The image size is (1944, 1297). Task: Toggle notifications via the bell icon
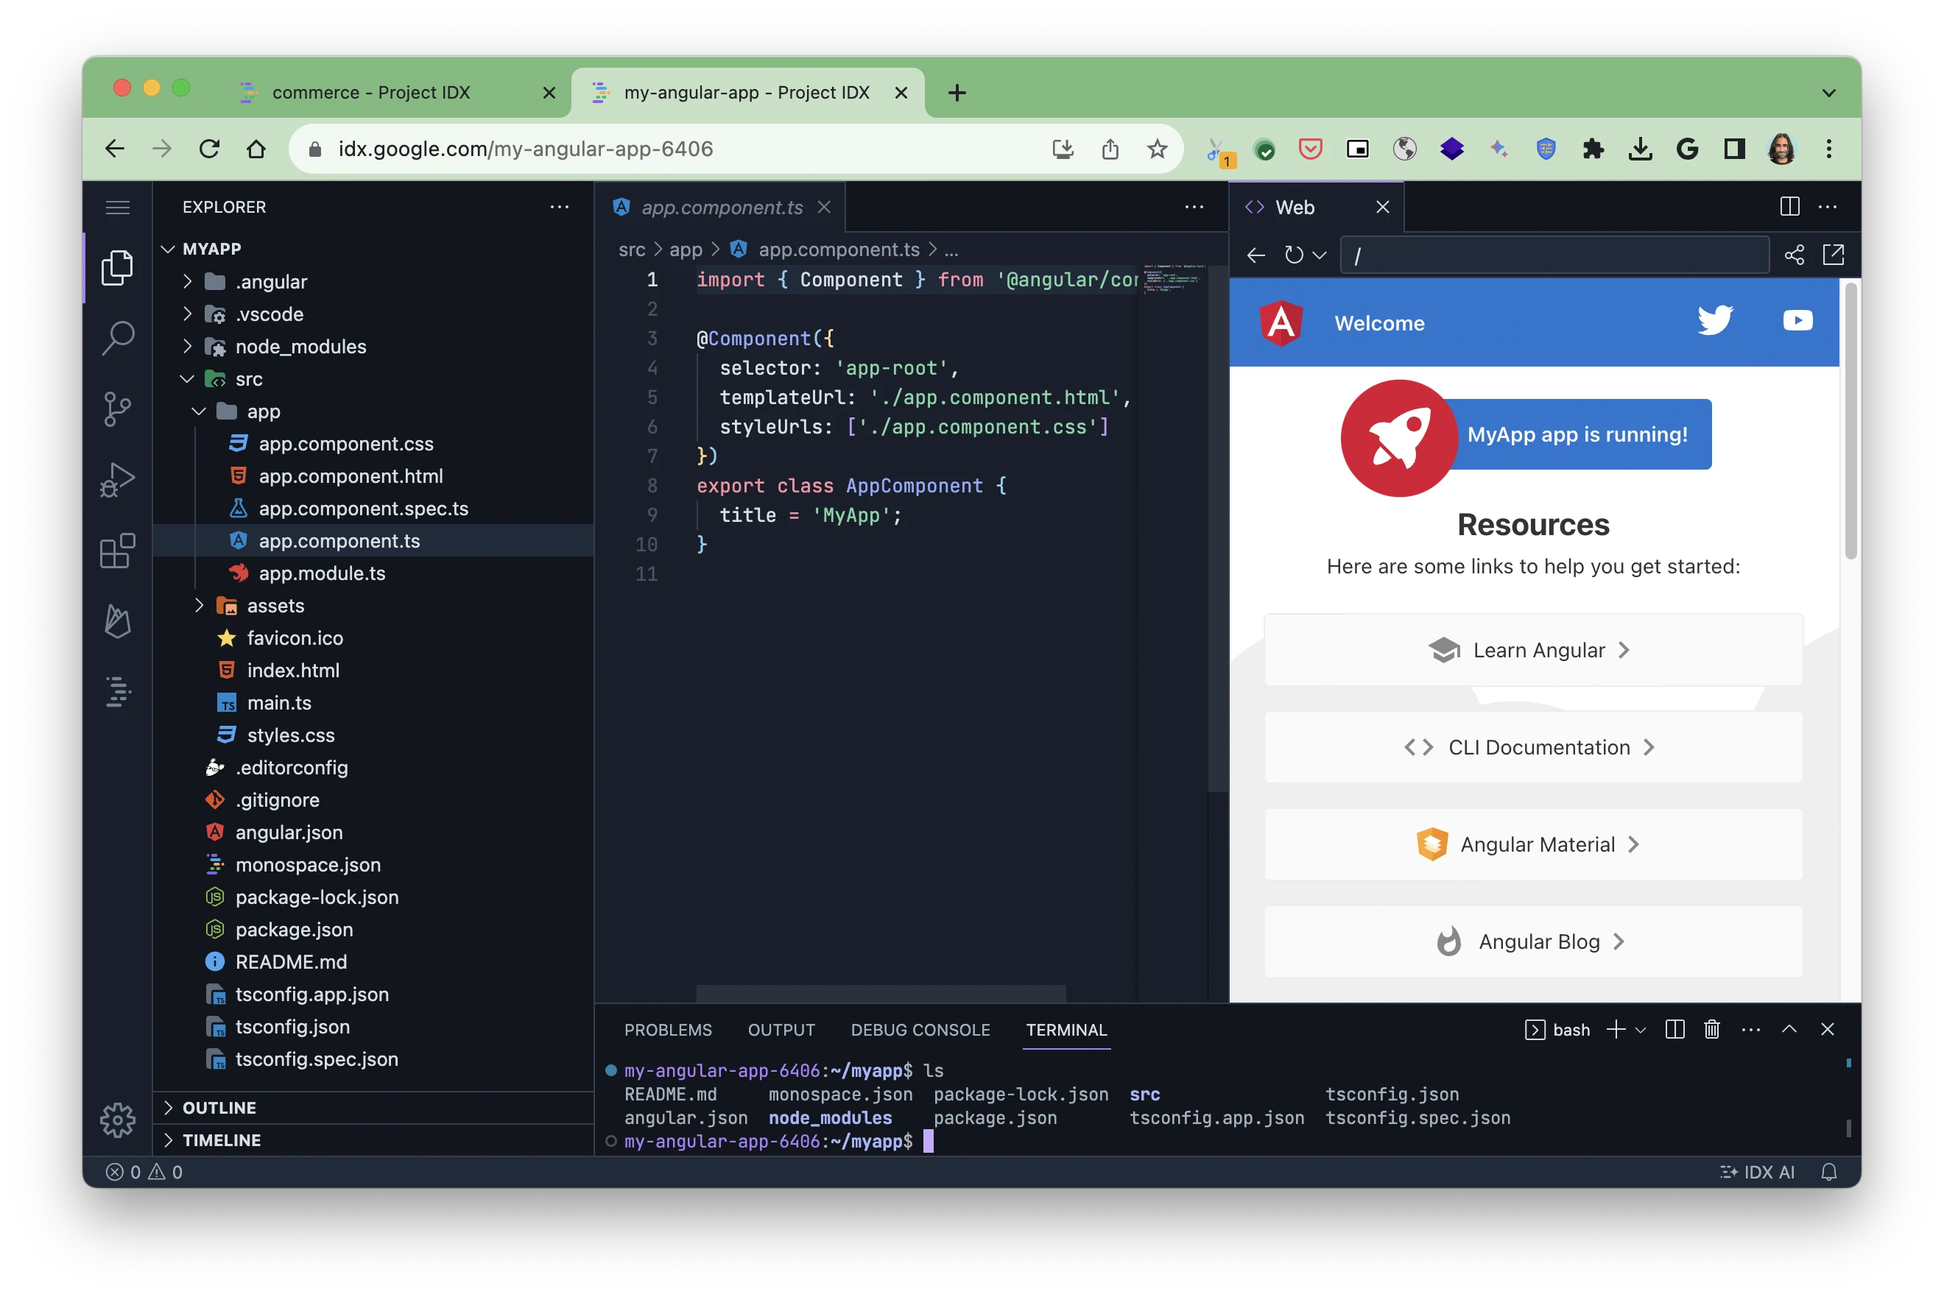(1829, 1171)
